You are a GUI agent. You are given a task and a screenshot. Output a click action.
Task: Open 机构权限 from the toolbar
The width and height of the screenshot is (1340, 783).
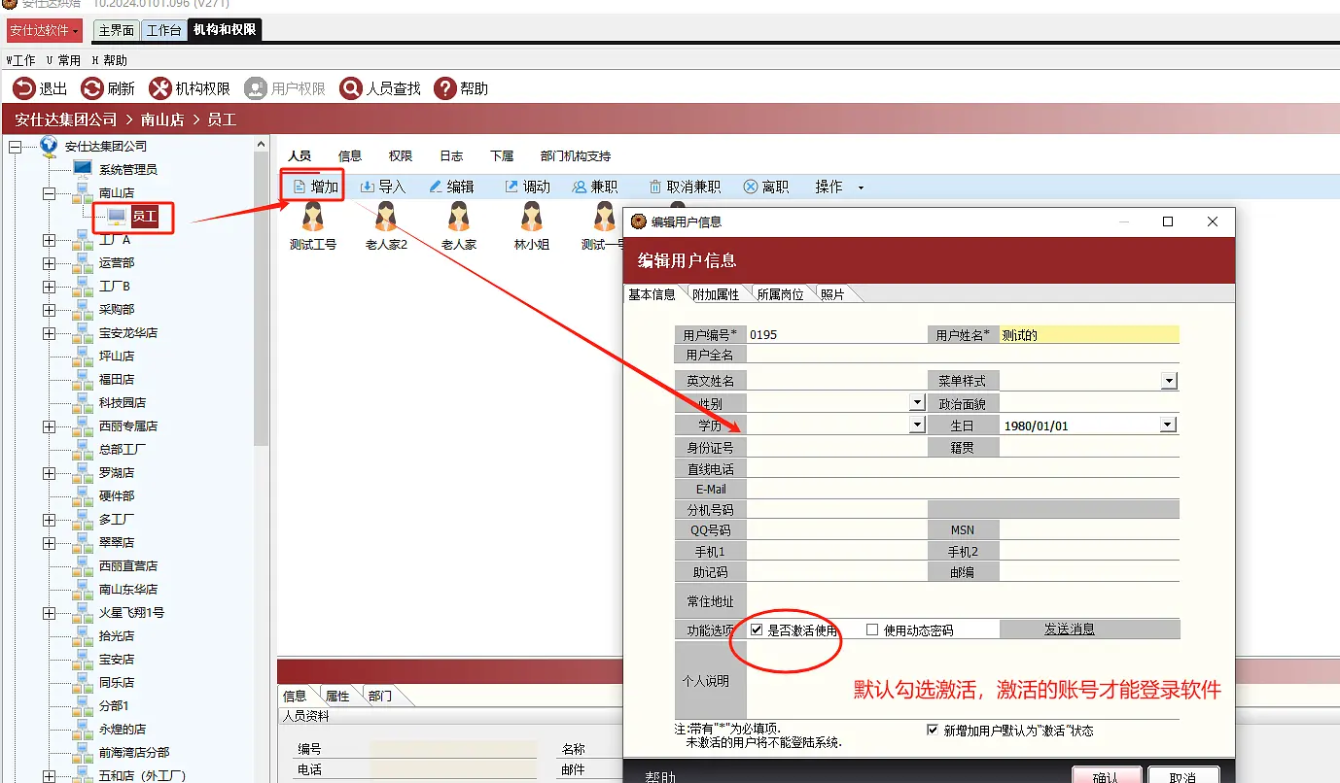tap(190, 88)
